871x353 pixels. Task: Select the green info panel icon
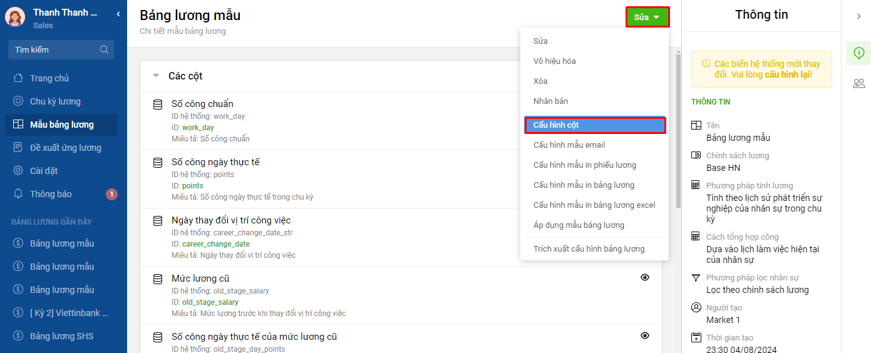pos(858,53)
